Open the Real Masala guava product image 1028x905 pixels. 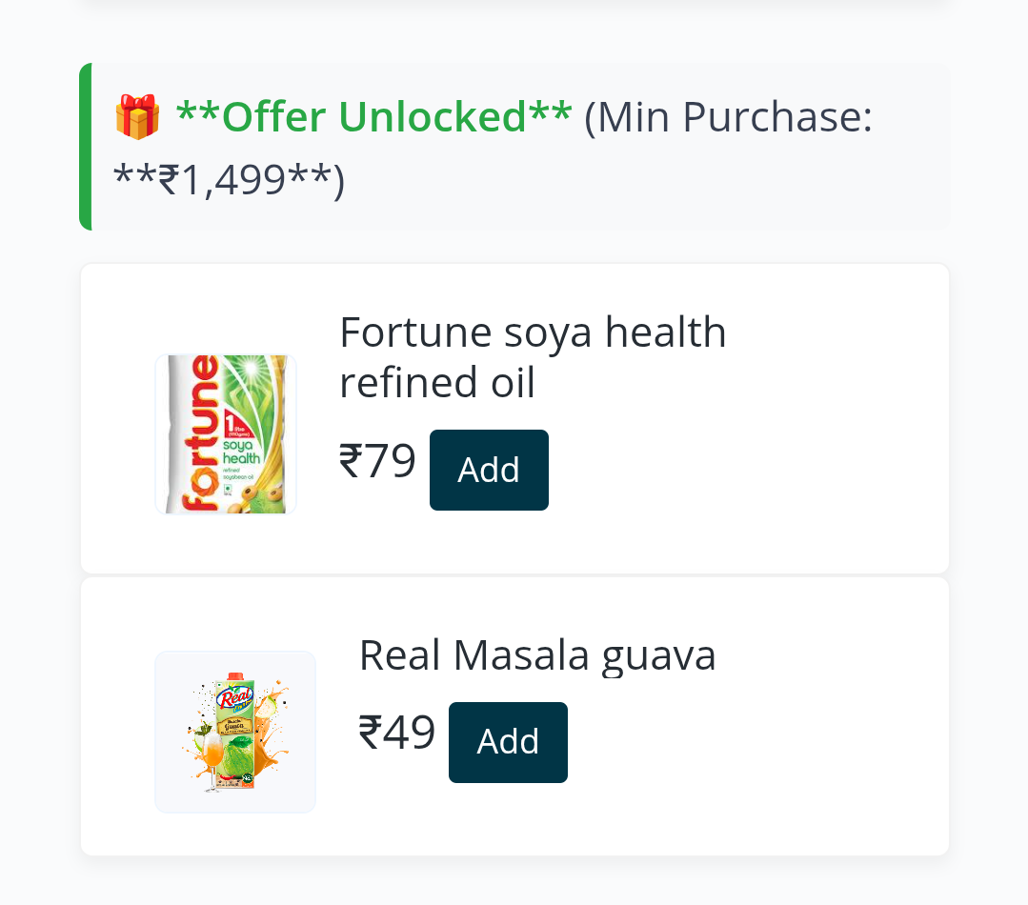pos(235,732)
